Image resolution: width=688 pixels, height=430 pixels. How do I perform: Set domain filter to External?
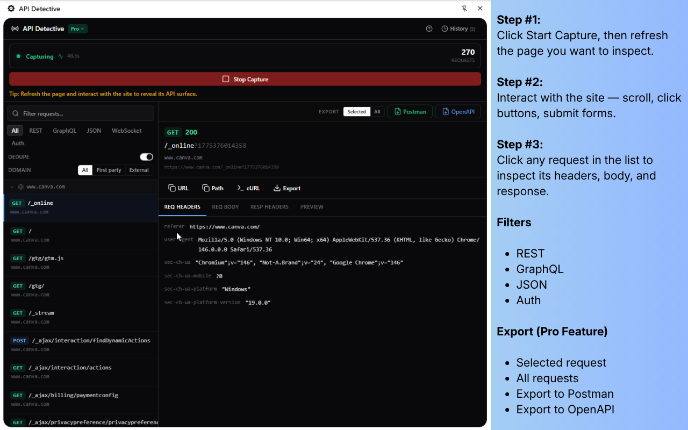tap(139, 170)
